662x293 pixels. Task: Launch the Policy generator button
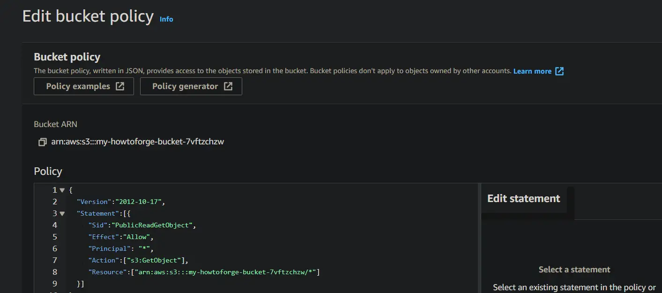(185, 86)
